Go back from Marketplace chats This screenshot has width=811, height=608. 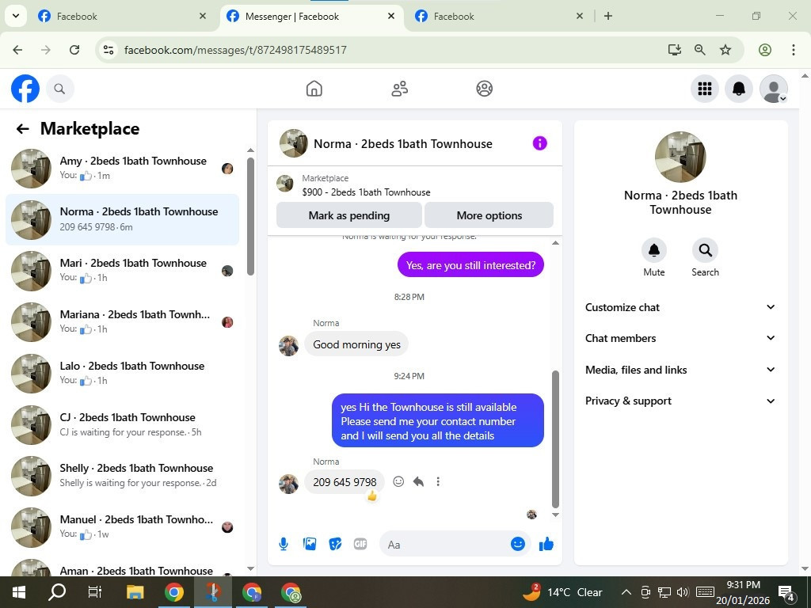coord(23,129)
